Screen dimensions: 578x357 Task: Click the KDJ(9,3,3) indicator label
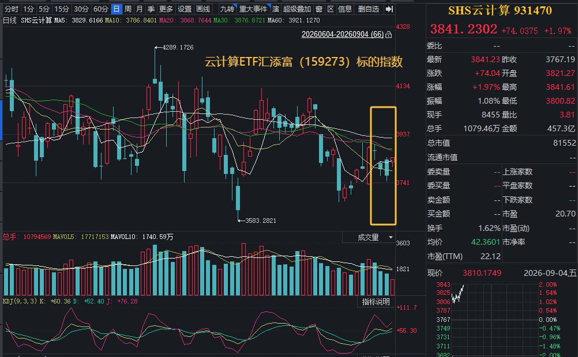pos(20,301)
